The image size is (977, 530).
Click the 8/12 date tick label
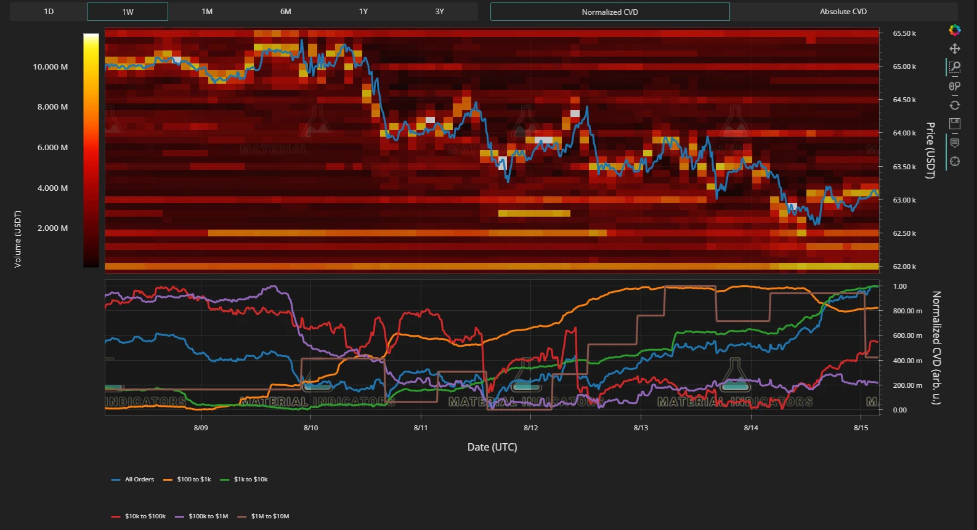point(531,428)
